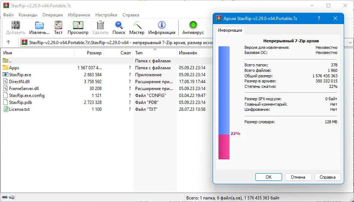Click License.txt date 28.07.23 13:58
354x202 pixels.
coord(192,109)
